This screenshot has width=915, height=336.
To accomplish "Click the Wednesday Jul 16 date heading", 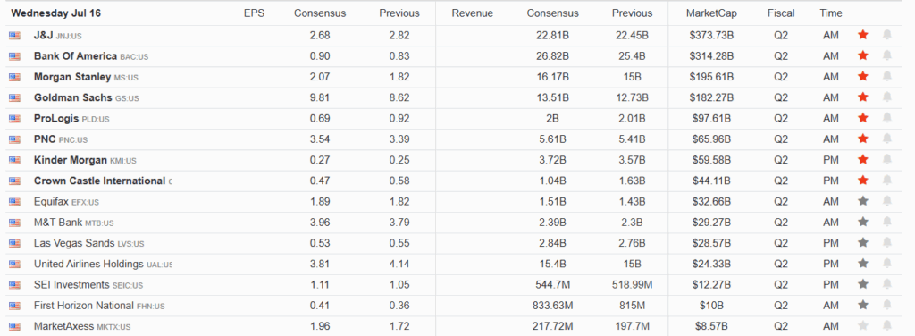I will (56, 13).
